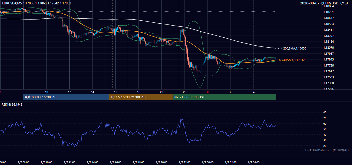Click price axis label 1.17843
This screenshot has width=352, height=165.
(x=329, y=60)
